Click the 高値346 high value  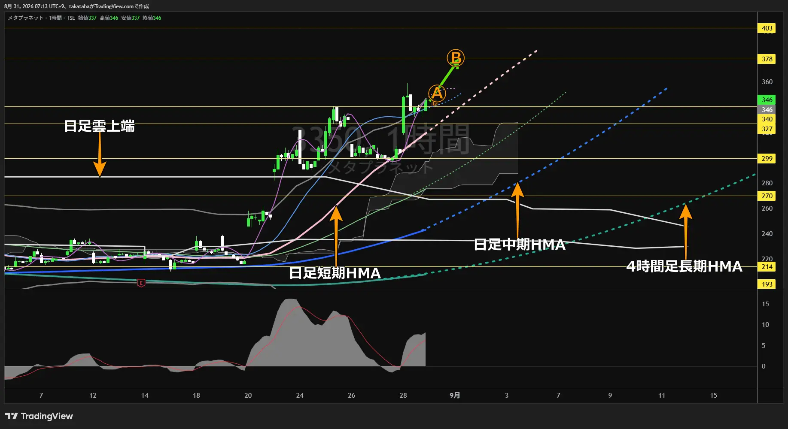pyautogui.click(x=109, y=18)
